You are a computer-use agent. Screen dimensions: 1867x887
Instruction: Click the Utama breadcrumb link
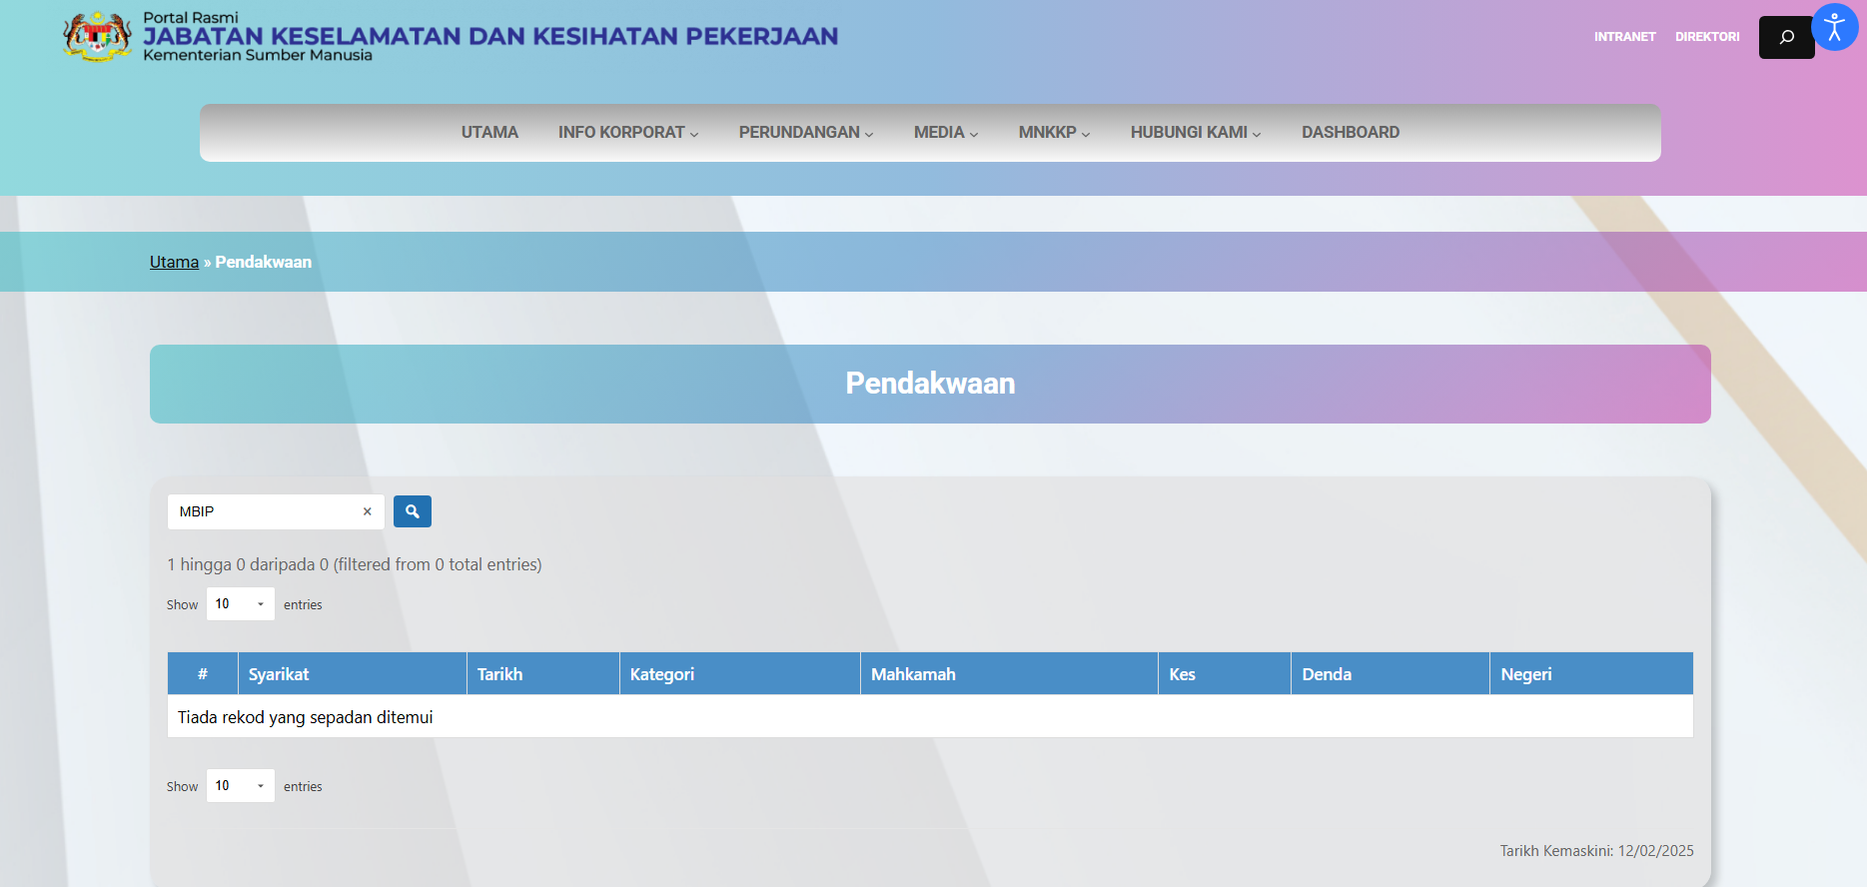pyautogui.click(x=174, y=262)
